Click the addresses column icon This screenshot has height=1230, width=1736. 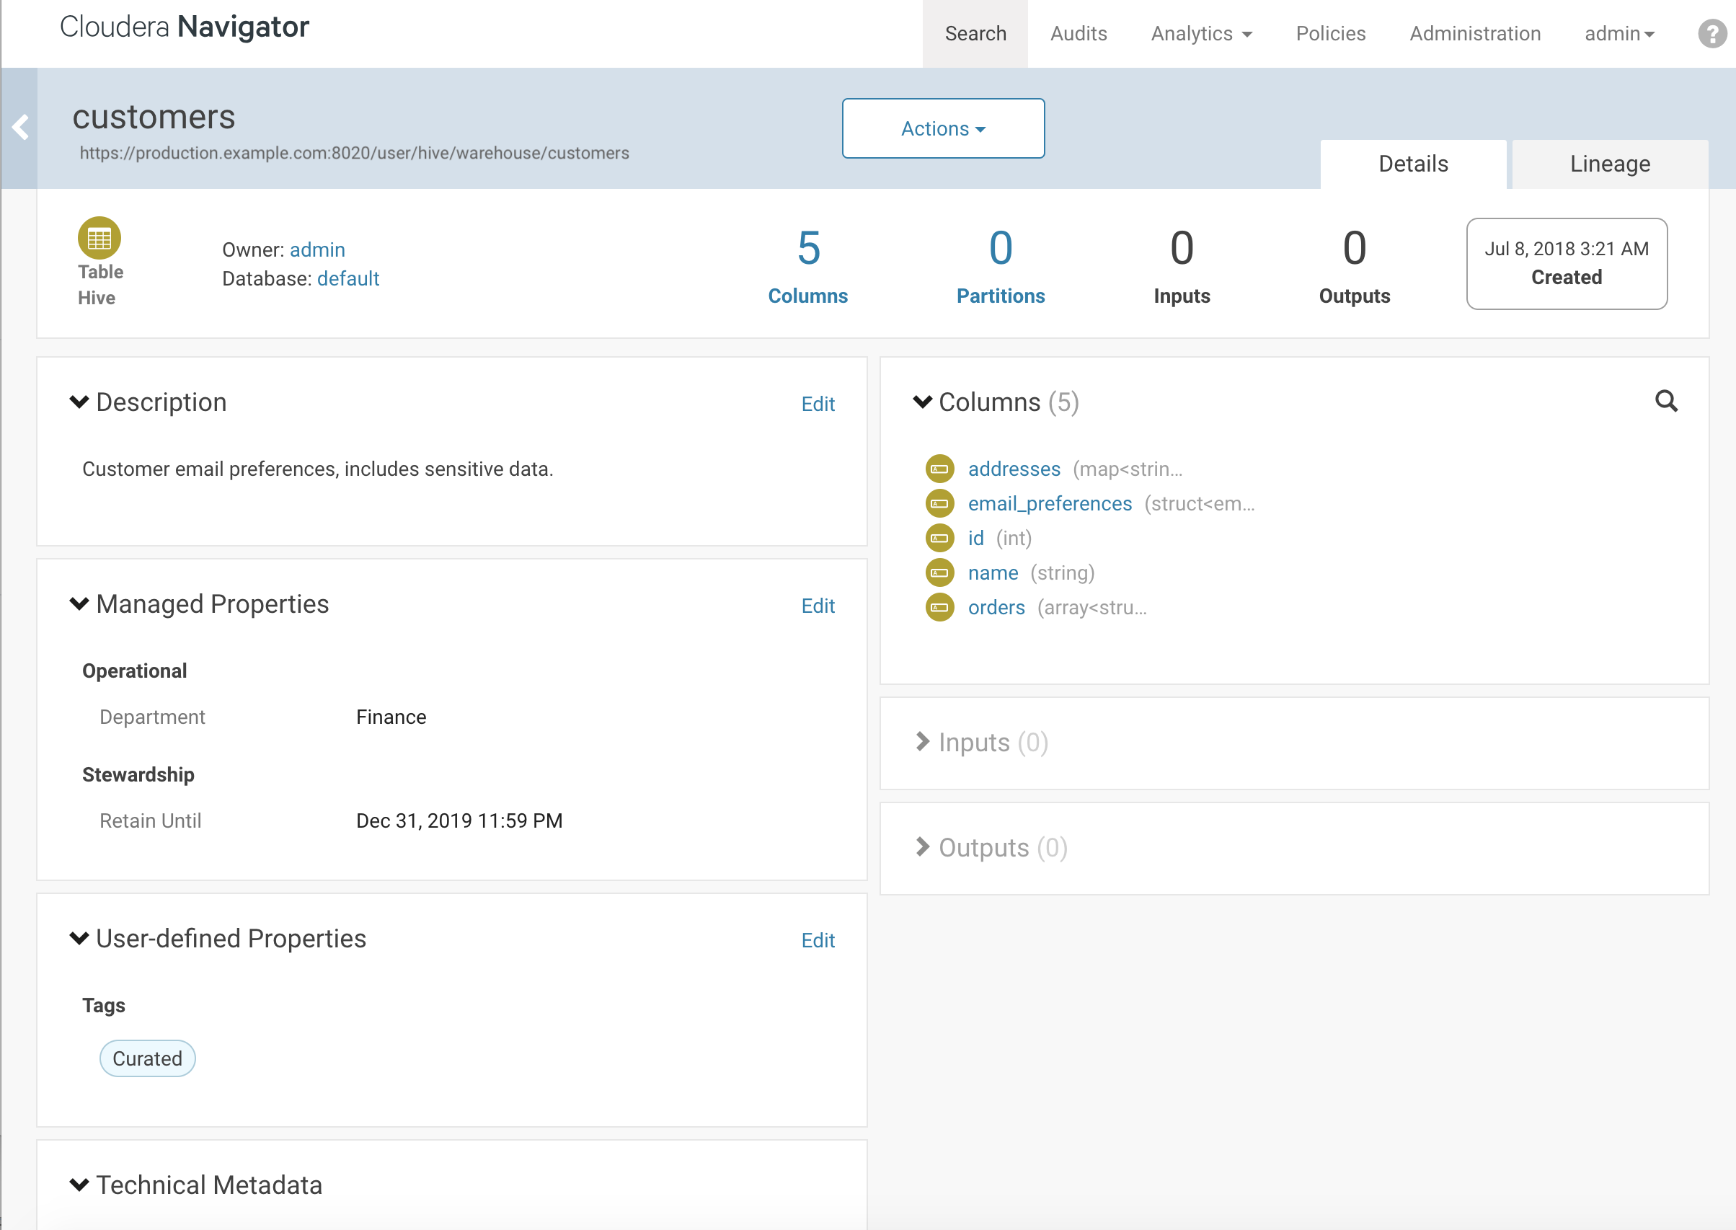pyautogui.click(x=939, y=469)
